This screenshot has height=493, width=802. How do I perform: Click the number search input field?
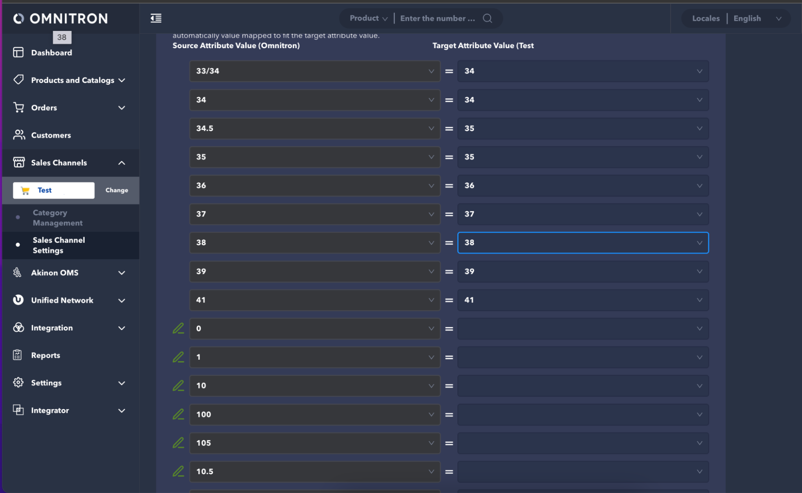438,18
